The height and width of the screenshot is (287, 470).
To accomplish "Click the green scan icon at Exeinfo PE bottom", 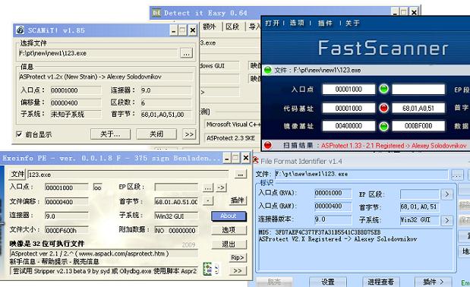I will tap(207, 269).
